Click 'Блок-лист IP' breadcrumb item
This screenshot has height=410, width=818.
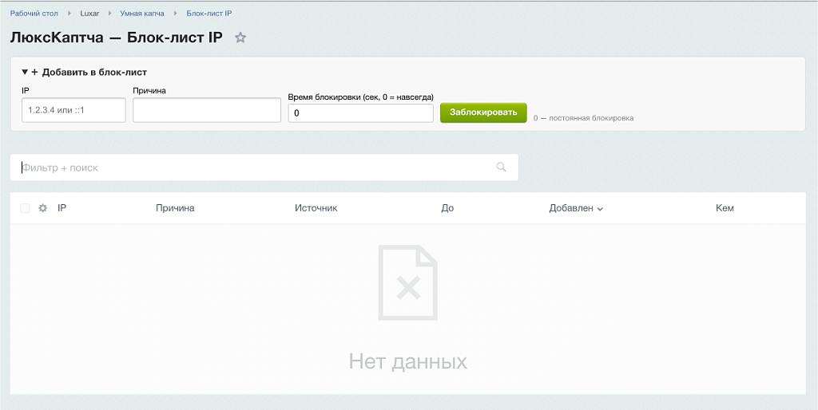[x=208, y=14]
